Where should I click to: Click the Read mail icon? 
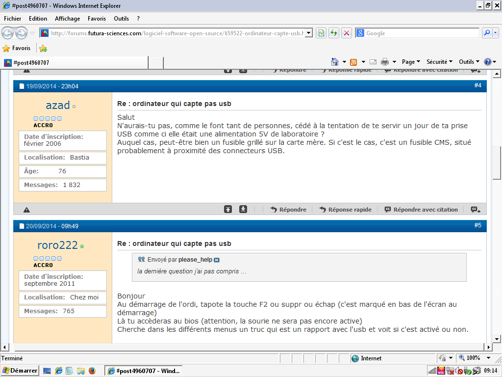click(373, 62)
